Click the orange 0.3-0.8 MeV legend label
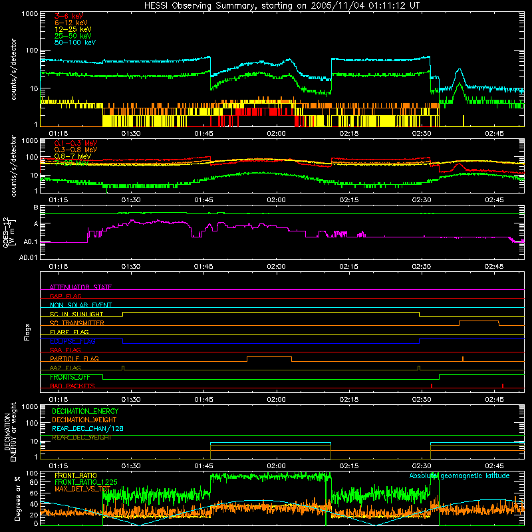Screen dimensions: 532x532 click(x=76, y=150)
